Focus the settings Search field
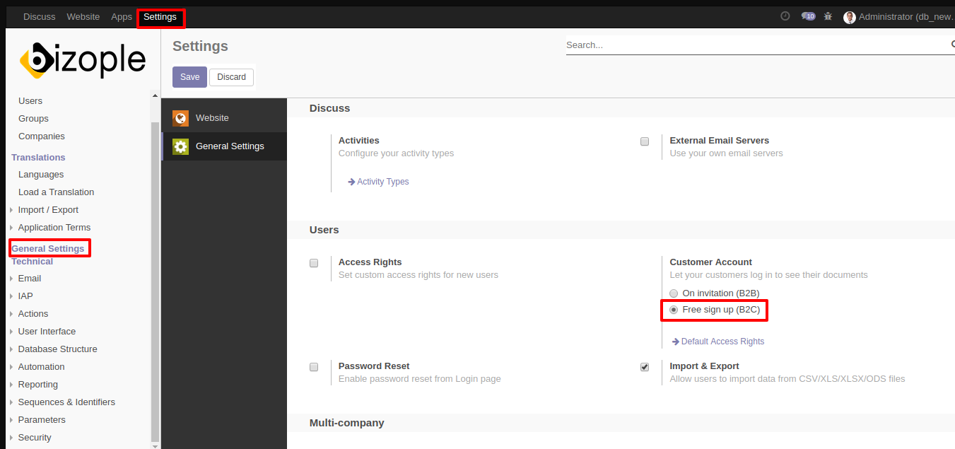This screenshot has width=955, height=449. coord(756,45)
